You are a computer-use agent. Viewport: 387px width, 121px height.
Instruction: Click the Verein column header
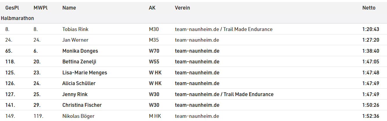pos(182,8)
